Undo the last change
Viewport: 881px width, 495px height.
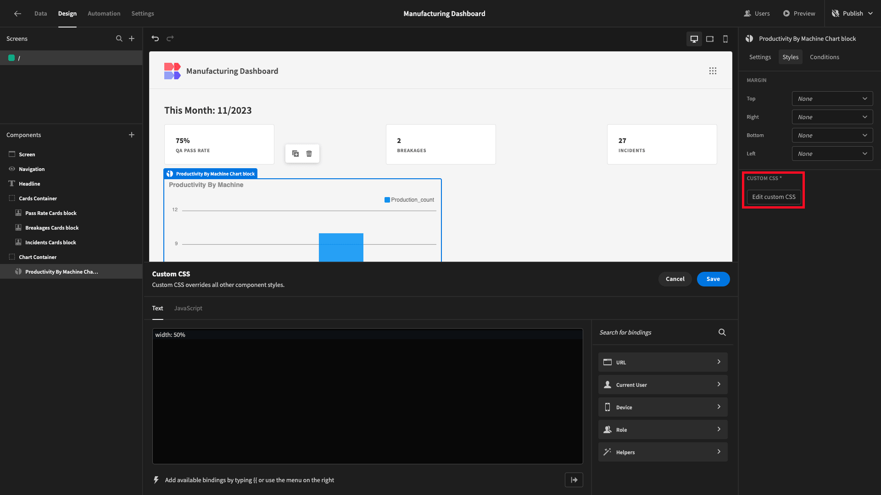click(155, 38)
